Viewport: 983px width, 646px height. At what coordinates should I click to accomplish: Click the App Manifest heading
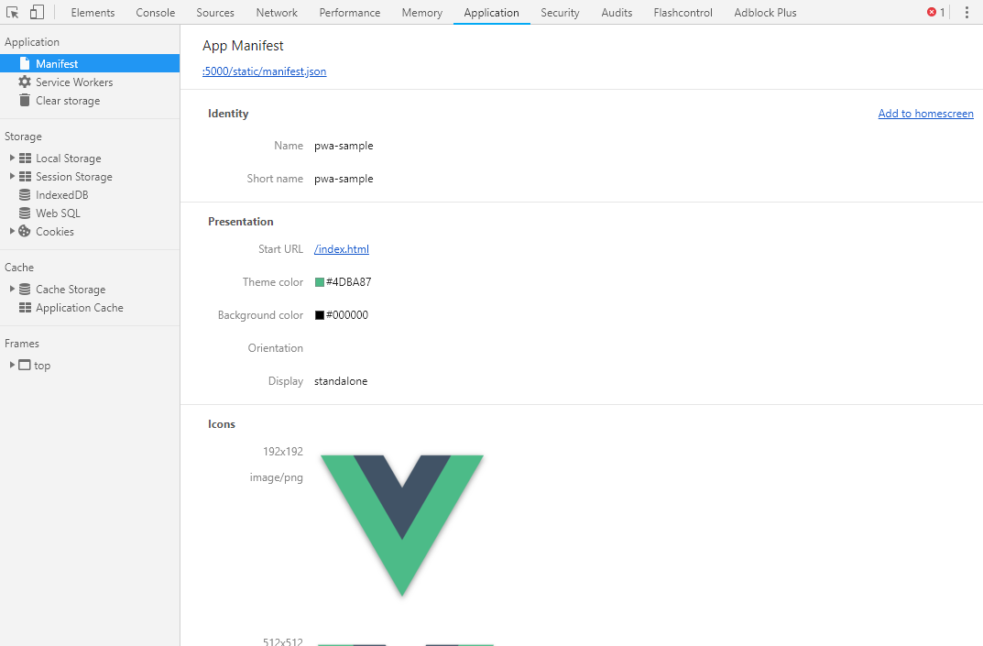tap(243, 46)
